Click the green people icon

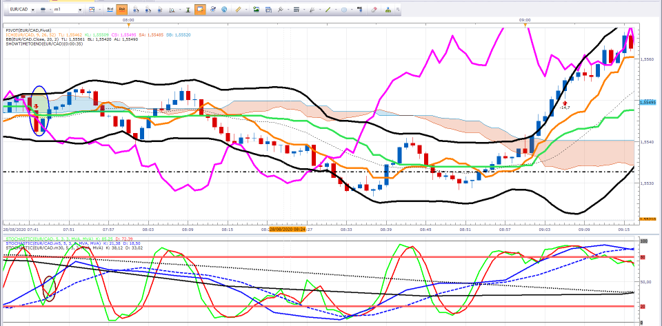[388, 9]
